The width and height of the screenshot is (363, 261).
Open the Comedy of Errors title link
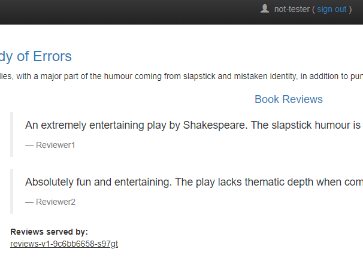click(36, 56)
